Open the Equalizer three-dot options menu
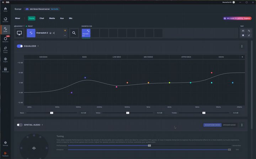256x159 pixels. [x=242, y=46]
